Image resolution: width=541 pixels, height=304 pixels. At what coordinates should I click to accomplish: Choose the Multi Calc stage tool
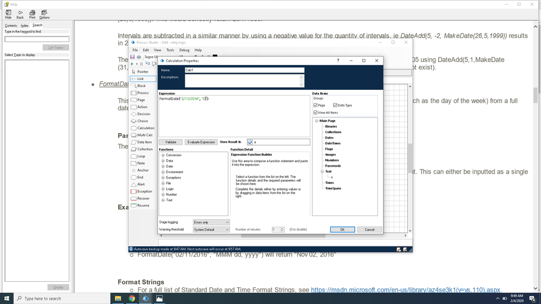145,135
